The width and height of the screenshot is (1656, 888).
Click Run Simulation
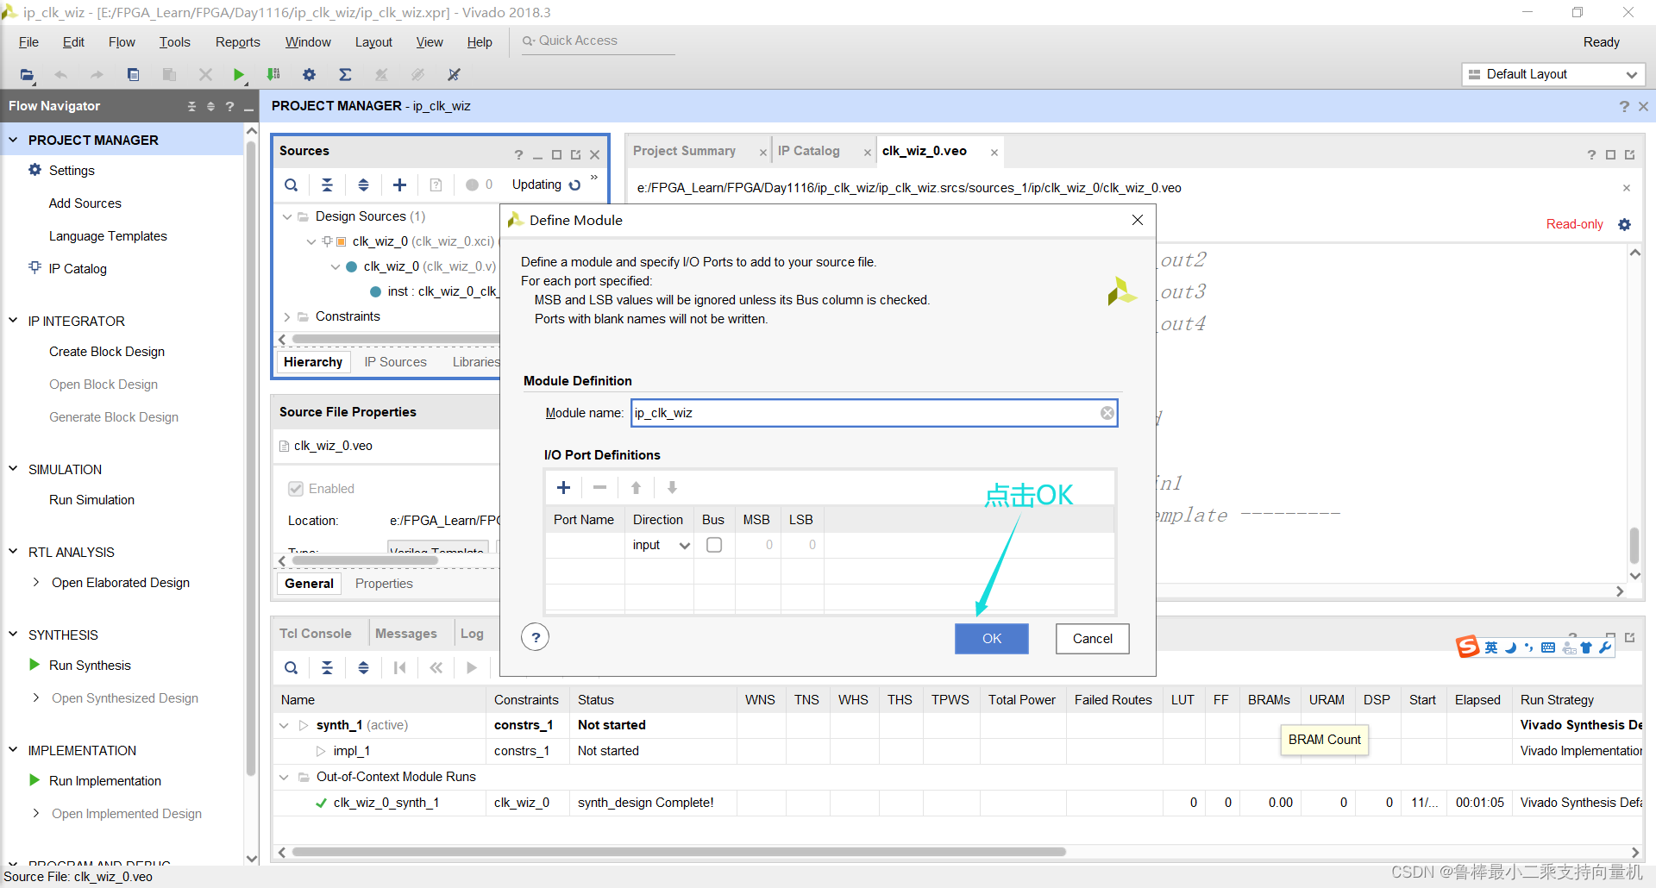tap(91, 500)
